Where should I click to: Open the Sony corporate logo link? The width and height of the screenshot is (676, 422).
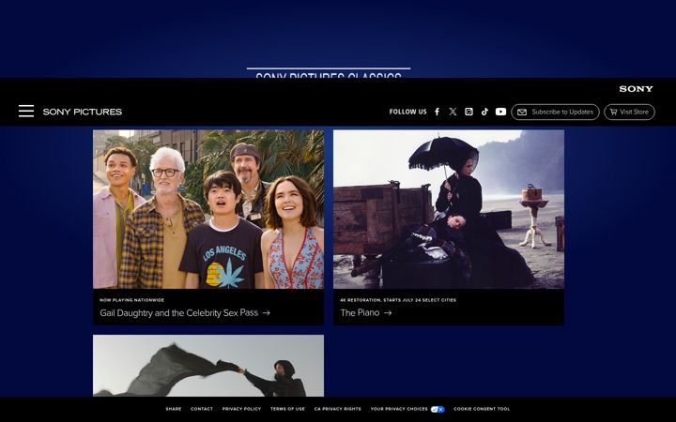[x=636, y=89]
